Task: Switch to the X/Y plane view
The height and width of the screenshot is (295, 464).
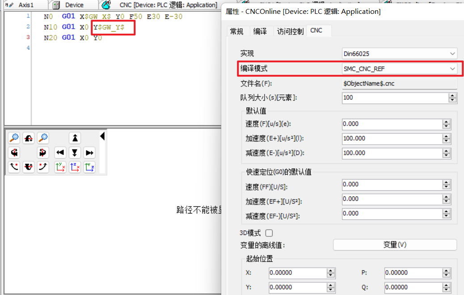Action: pyautogui.click(x=60, y=168)
